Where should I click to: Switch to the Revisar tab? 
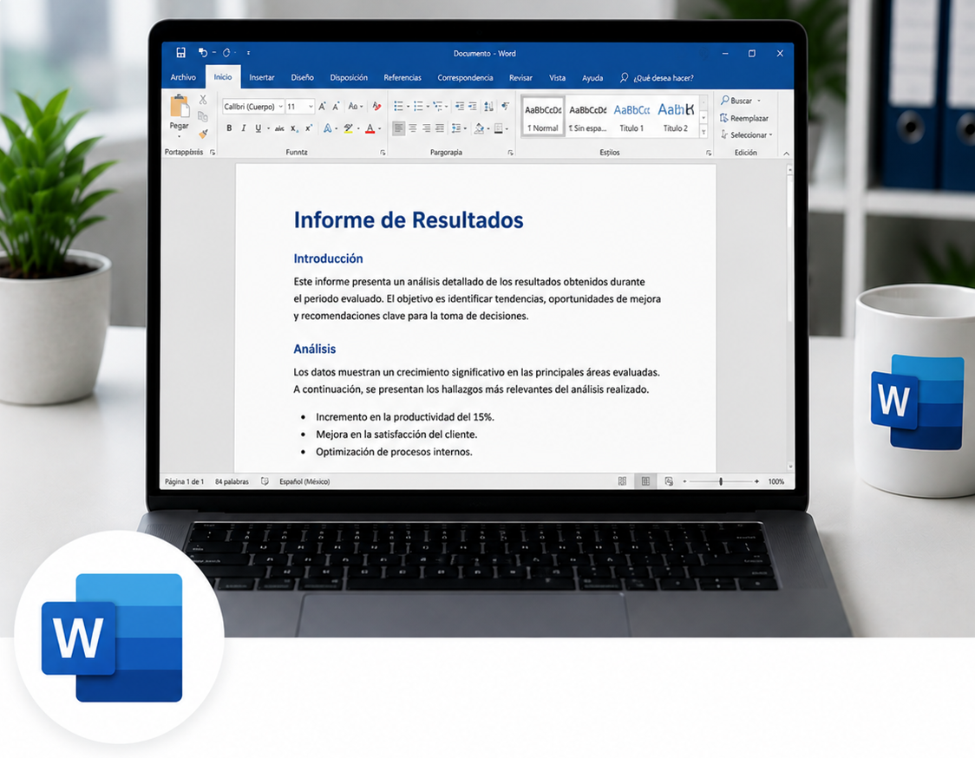(x=520, y=78)
